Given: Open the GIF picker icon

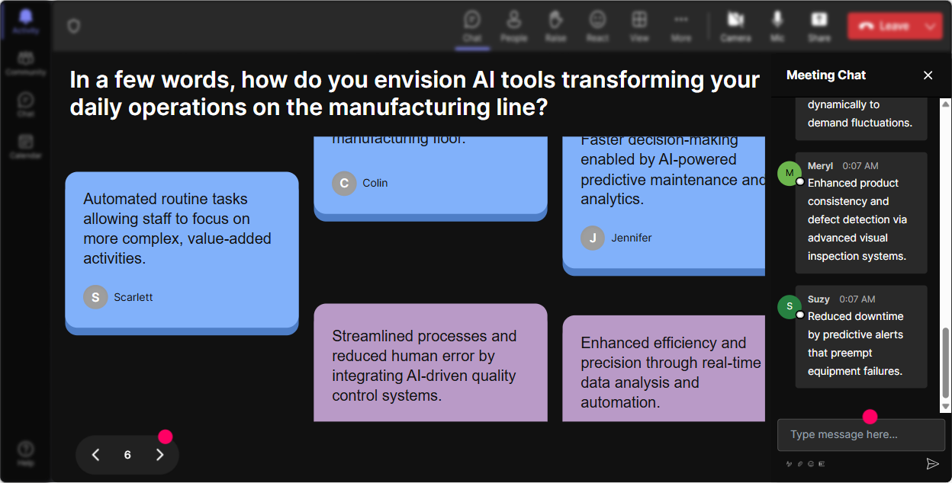Looking at the screenshot, I should pyautogui.click(x=822, y=464).
